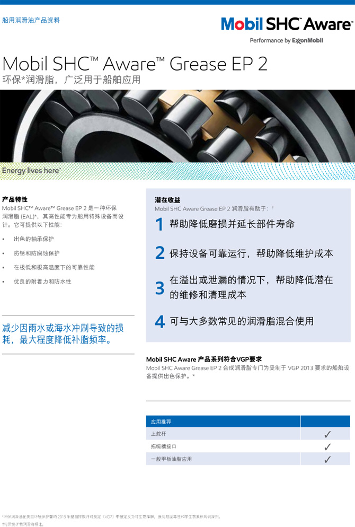Click the '船用润滑油产品资料' header text
The width and height of the screenshot is (355, 527).
(31, 20)
